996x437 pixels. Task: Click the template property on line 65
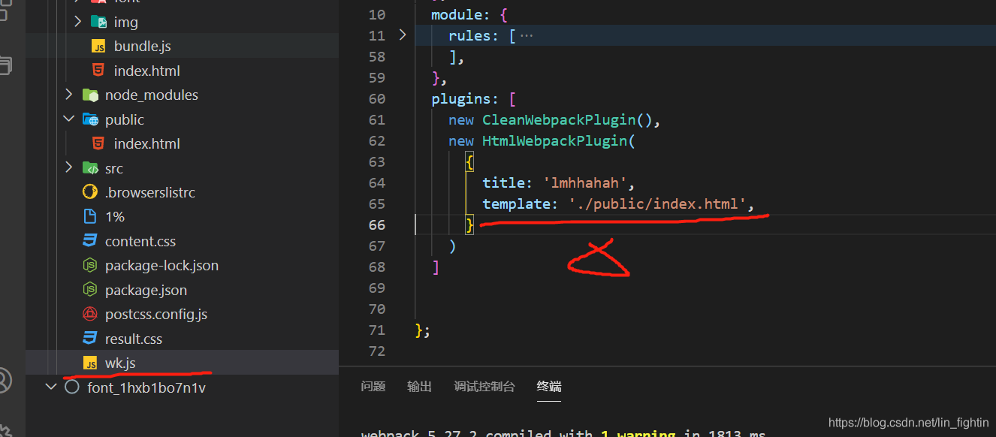[517, 203]
